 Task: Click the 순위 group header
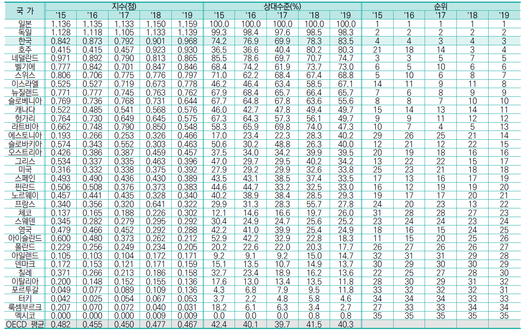(x=441, y=6)
